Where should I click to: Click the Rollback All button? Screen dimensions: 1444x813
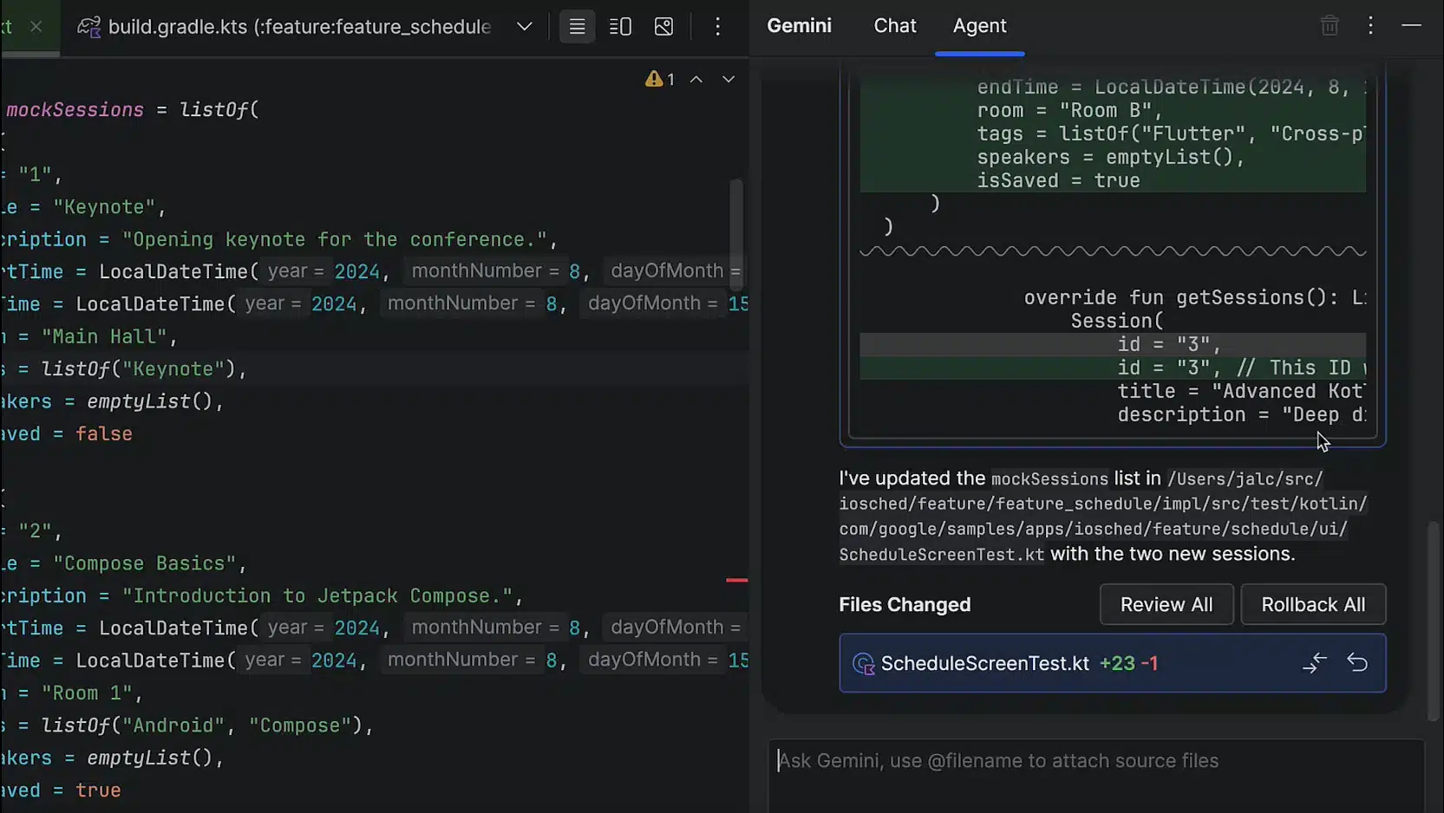[1313, 604]
